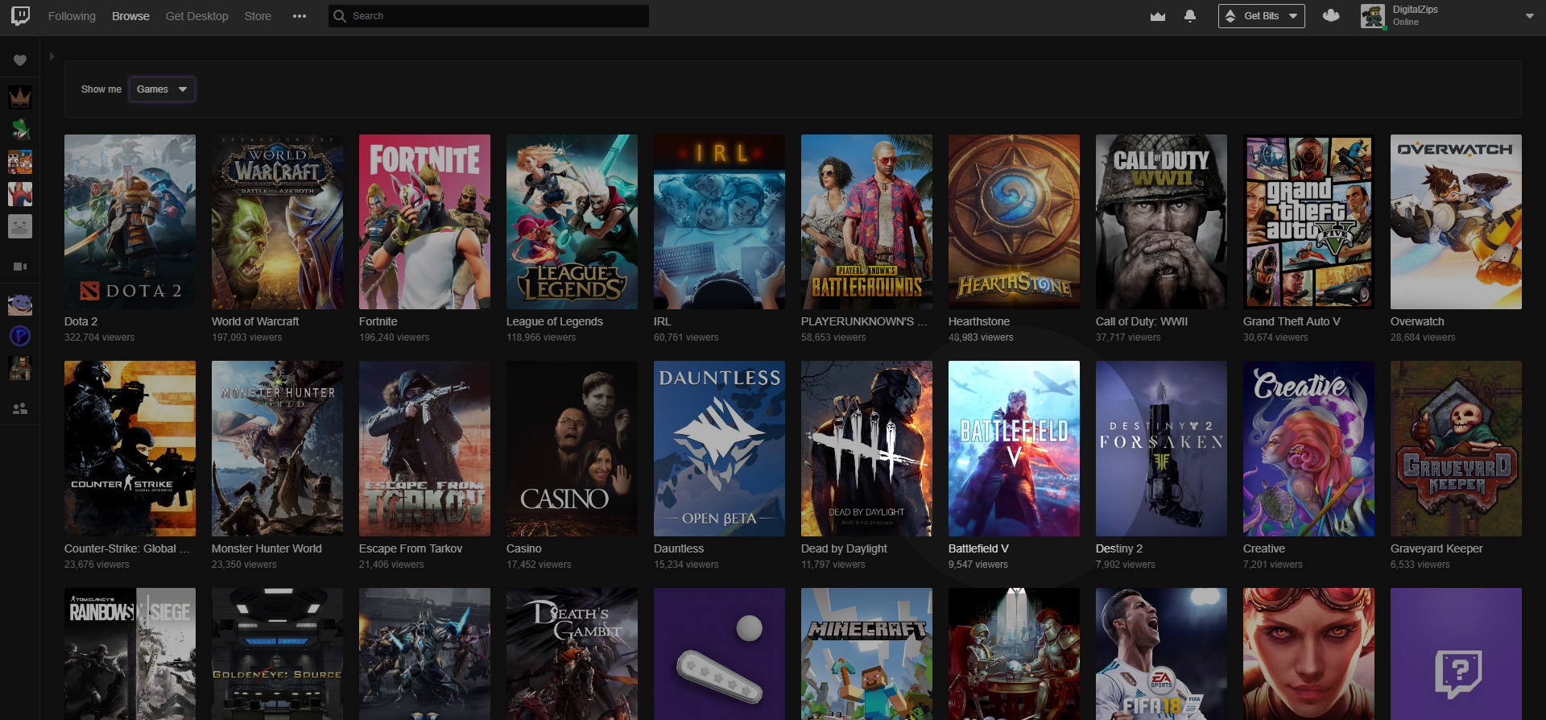Click the "9,547 viewers" count under Battlefield V
Image resolution: width=1546 pixels, height=720 pixels.
pyautogui.click(x=978, y=565)
